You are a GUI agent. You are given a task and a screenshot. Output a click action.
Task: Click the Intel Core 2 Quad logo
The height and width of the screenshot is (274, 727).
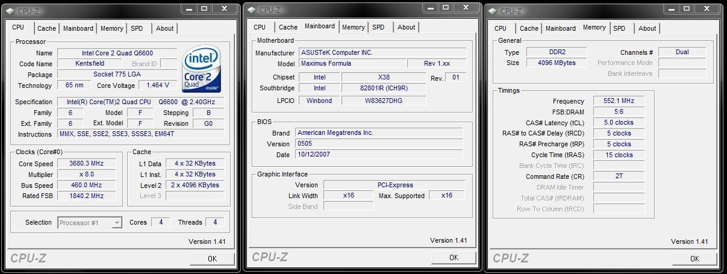(201, 70)
